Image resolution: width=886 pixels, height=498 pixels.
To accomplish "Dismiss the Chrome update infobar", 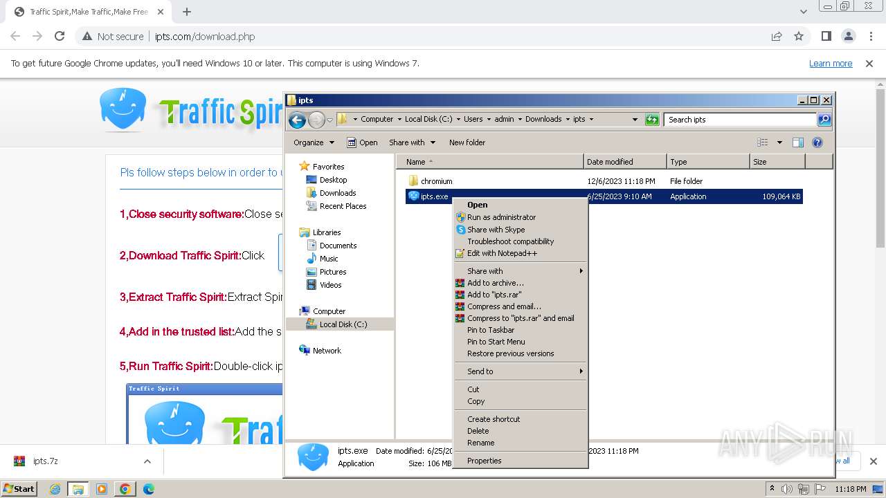I will pyautogui.click(x=869, y=64).
